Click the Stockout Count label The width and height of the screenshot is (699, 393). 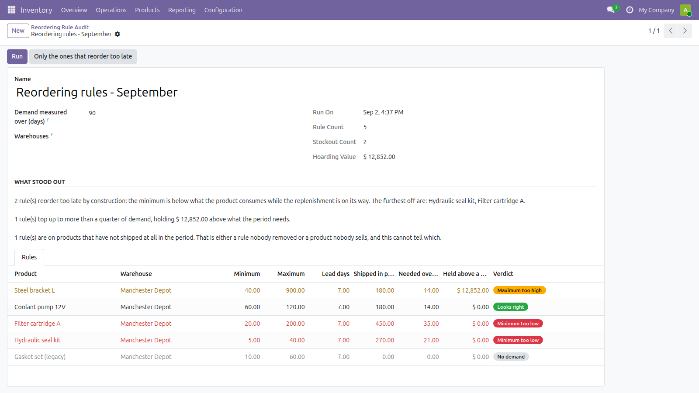[334, 142]
